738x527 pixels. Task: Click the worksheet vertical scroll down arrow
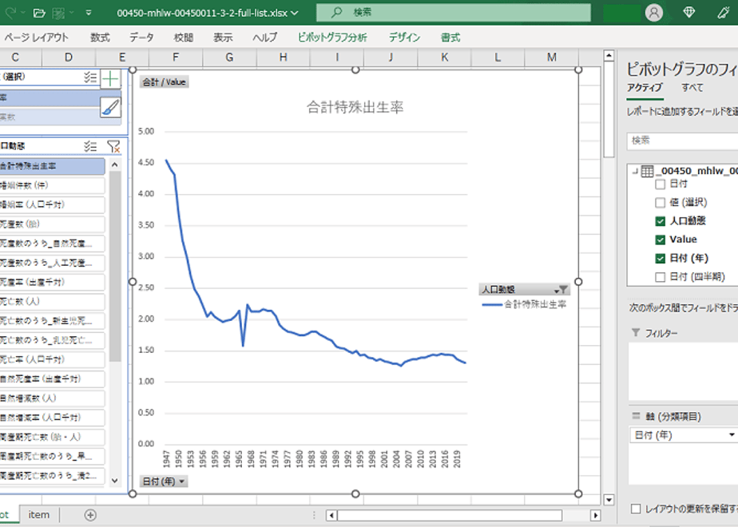pyautogui.click(x=609, y=499)
